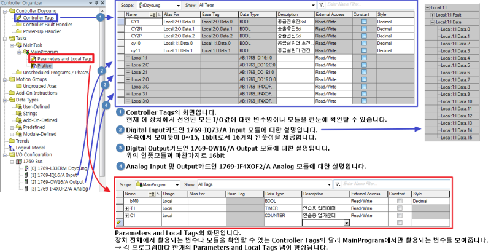Screen dimensions: 491x252
Task: Sort by Name column in Controller Tags
Action: [143, 14]
